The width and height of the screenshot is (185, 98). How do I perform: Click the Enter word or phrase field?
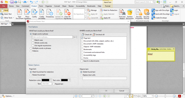tap(52, 37)
